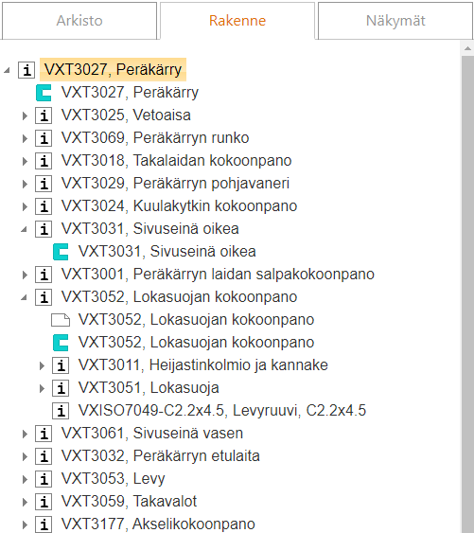Screen dimensions: 474x533
Task: Select row VXT3053, Levy
Action: (114, 479)
